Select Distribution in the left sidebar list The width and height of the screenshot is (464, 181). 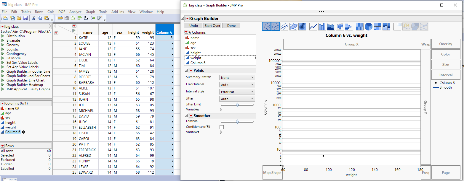(14, 36)
